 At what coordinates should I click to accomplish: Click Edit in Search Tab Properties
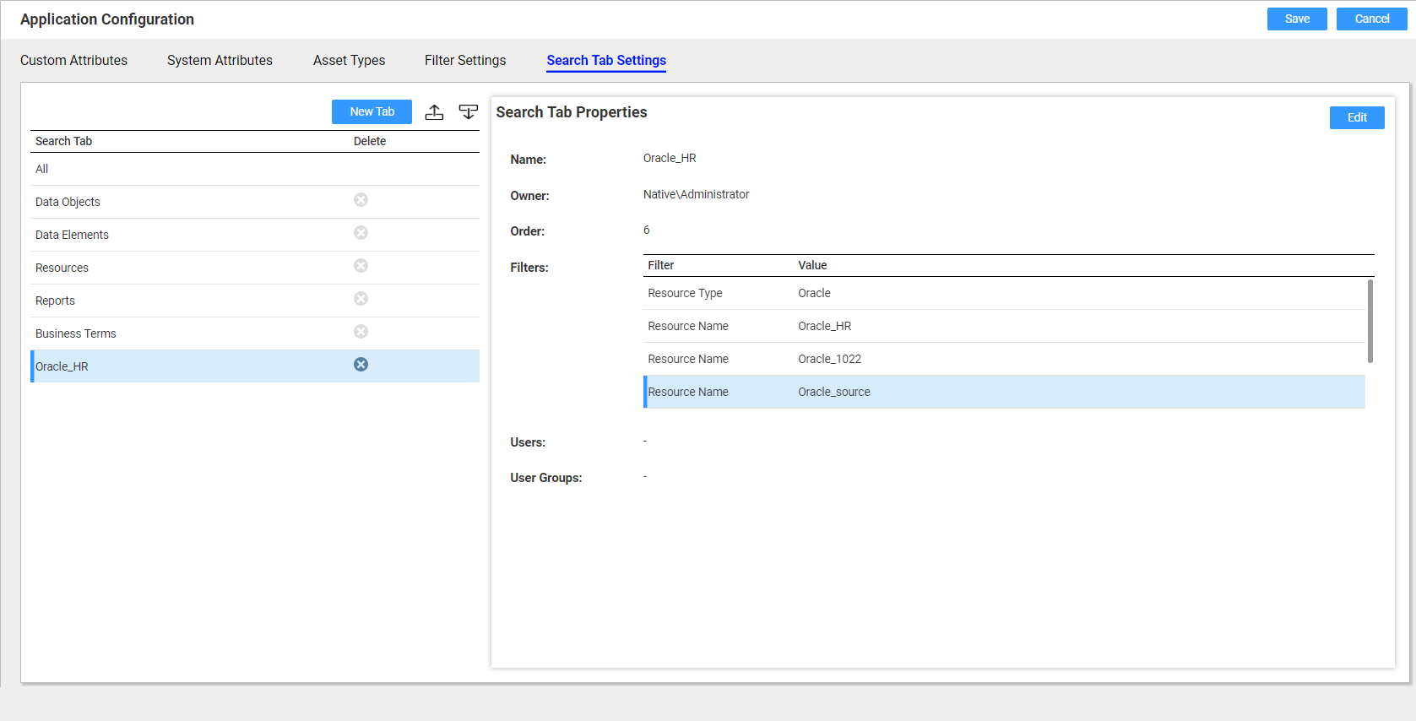(x=1357, y=117)
